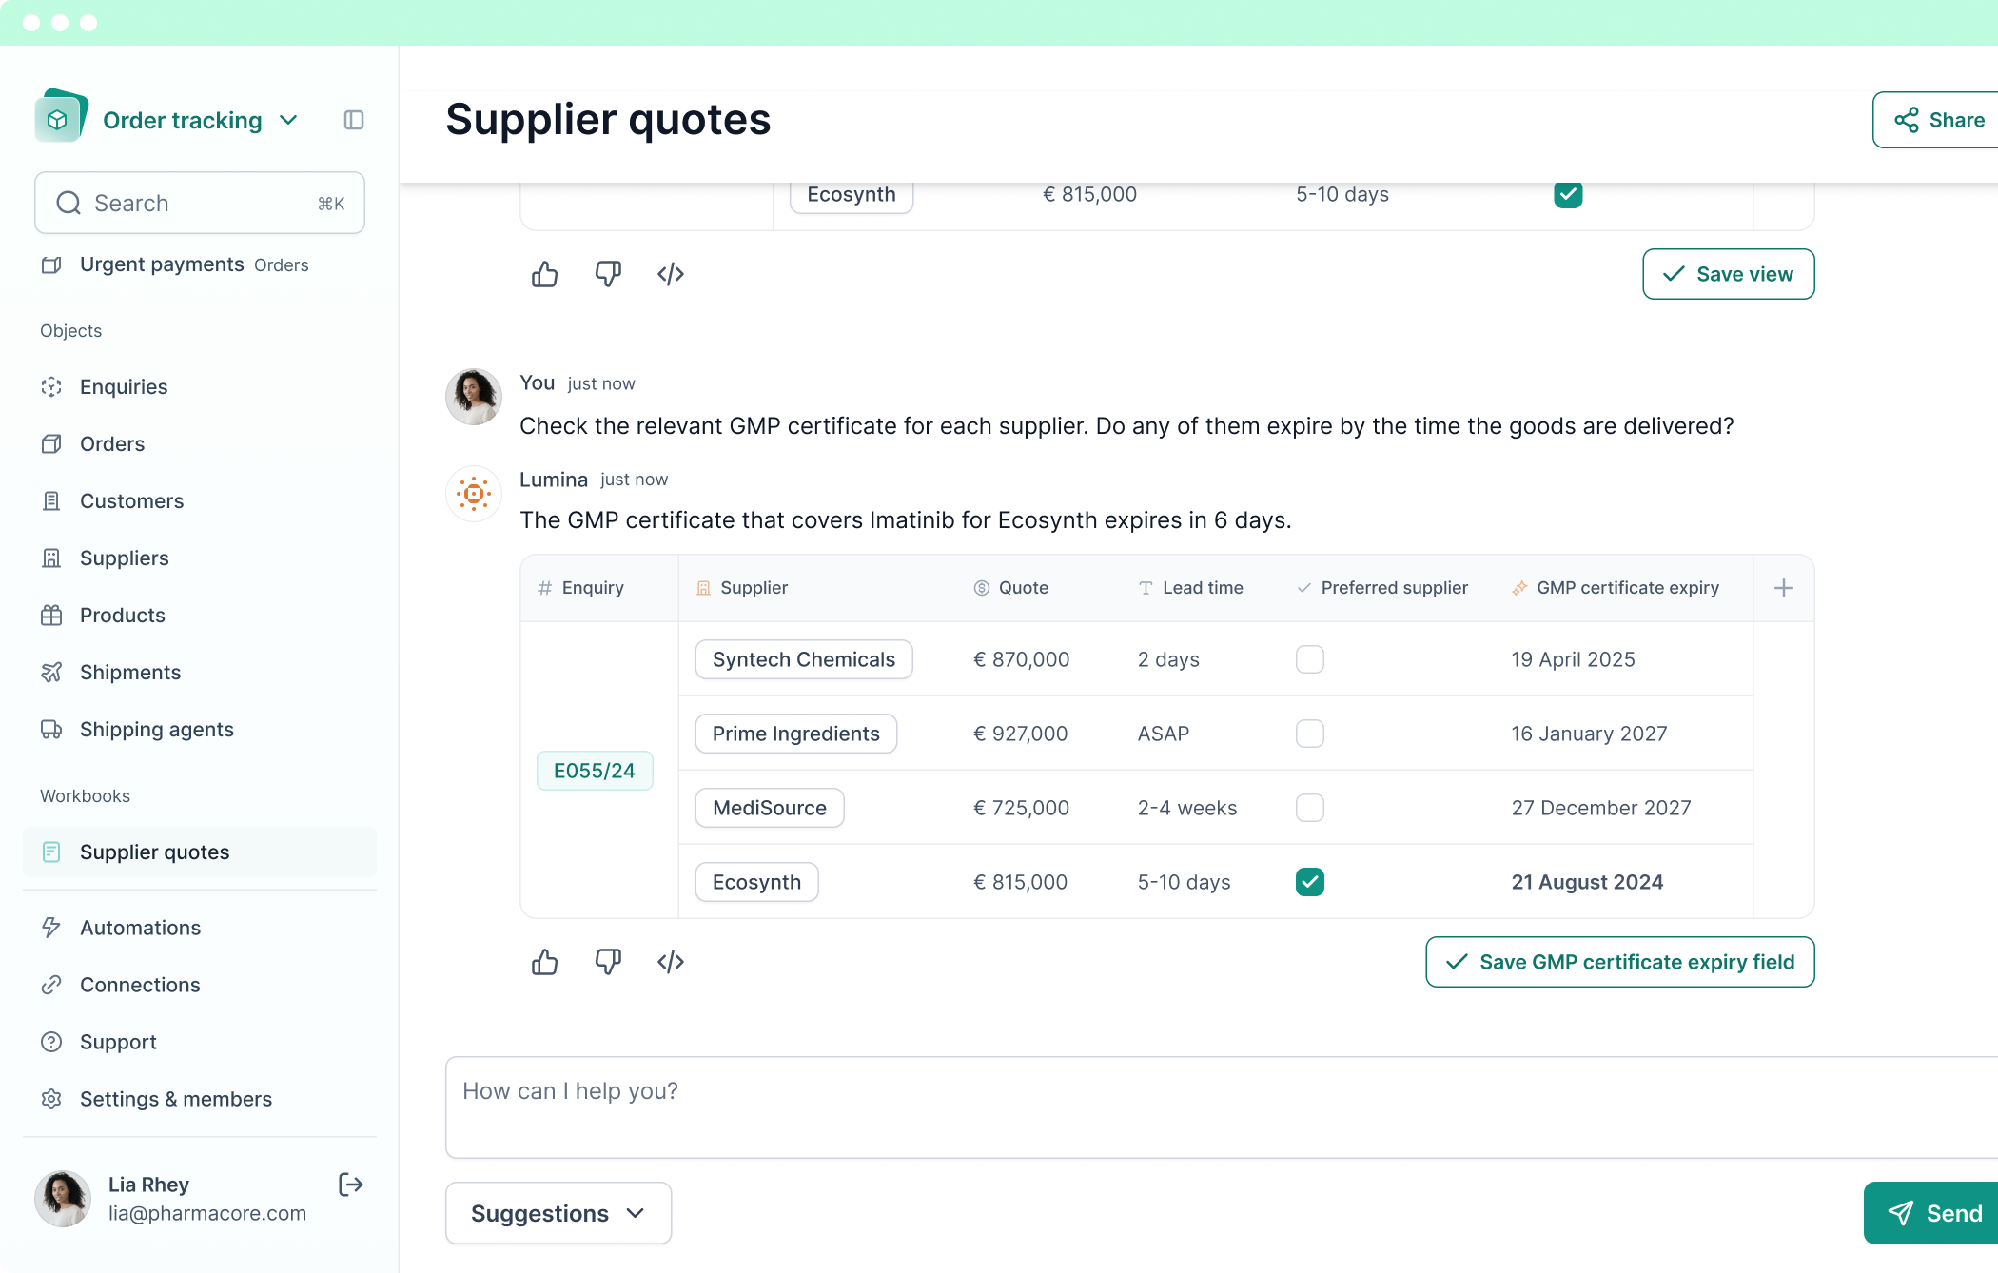Image resolution: width=1998 pixels, height=1273 pixels.
Task: Mark Syntech Chemicals as preferred supplier
Action: [1310, 659]
